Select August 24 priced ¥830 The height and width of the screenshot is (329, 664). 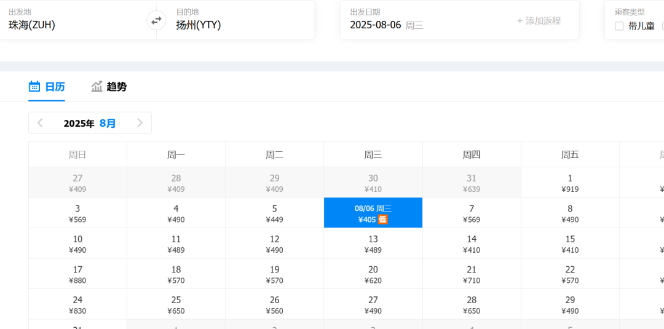77,304
